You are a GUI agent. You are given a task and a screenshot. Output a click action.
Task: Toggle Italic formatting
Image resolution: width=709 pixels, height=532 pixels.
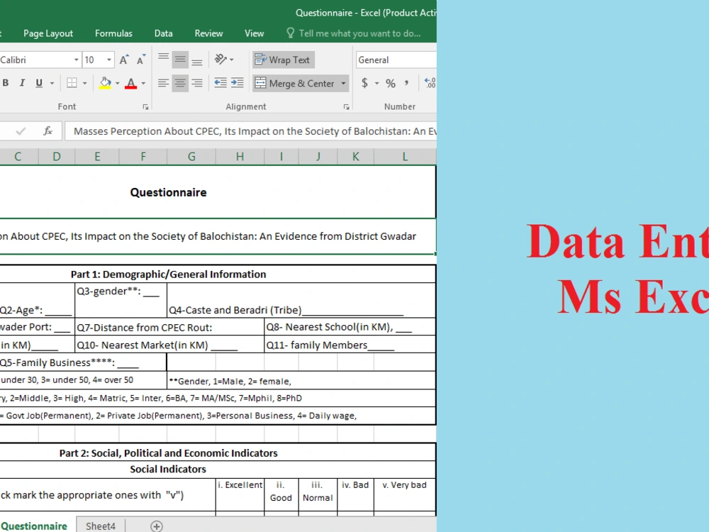click(22, 83)
